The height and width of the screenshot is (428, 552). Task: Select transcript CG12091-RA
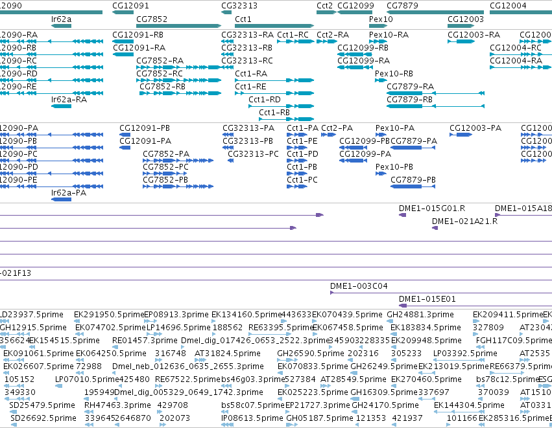click(123, 54)
